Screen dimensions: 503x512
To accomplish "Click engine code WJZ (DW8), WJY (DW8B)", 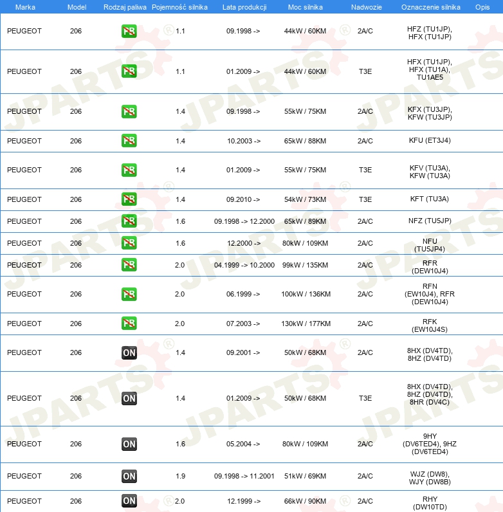I will [x=430, y=478].
